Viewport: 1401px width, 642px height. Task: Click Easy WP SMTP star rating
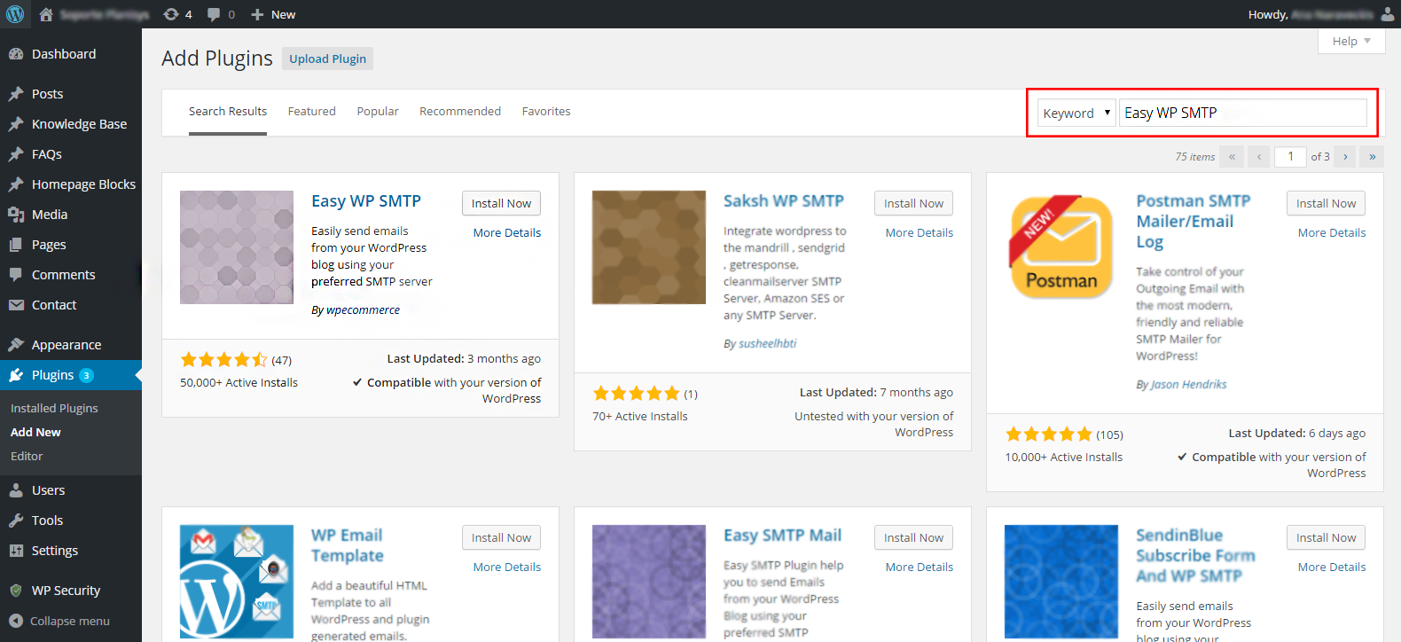pyautogui.click(x=223, y=360)
